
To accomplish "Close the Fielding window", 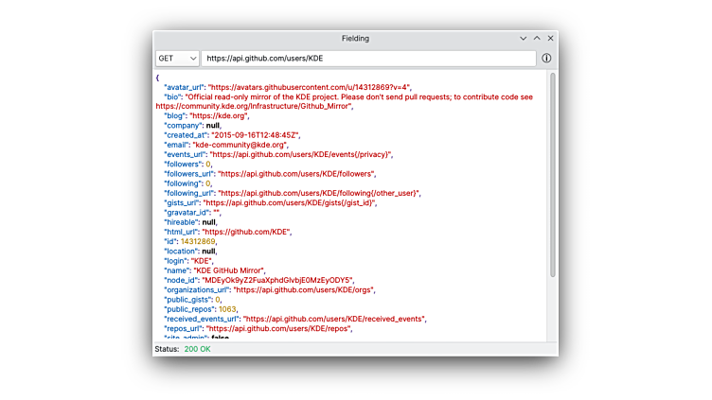I will pyautogui.click(x=550, y=39).
